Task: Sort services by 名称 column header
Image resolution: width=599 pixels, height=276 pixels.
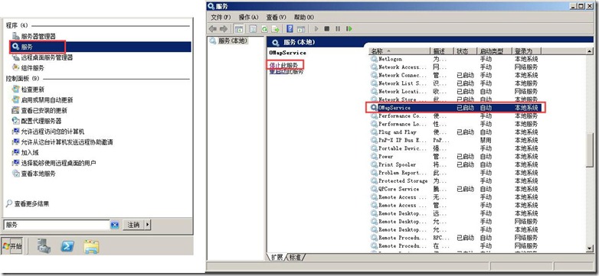Action: (x=399, y=51)
